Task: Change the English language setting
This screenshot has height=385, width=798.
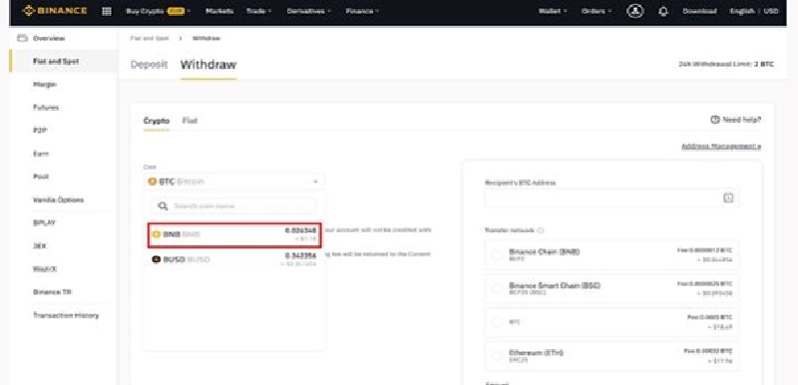Action: click(743, 11)
